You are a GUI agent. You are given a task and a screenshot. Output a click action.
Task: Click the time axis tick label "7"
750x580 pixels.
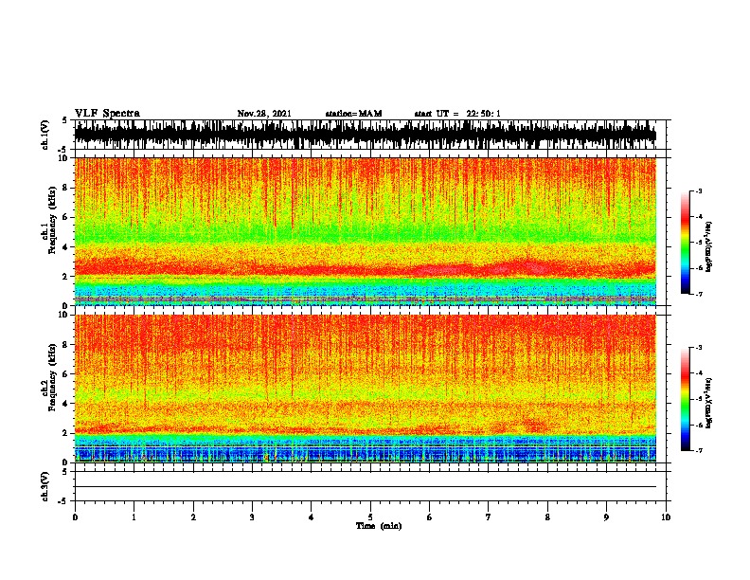pos(489,517)
